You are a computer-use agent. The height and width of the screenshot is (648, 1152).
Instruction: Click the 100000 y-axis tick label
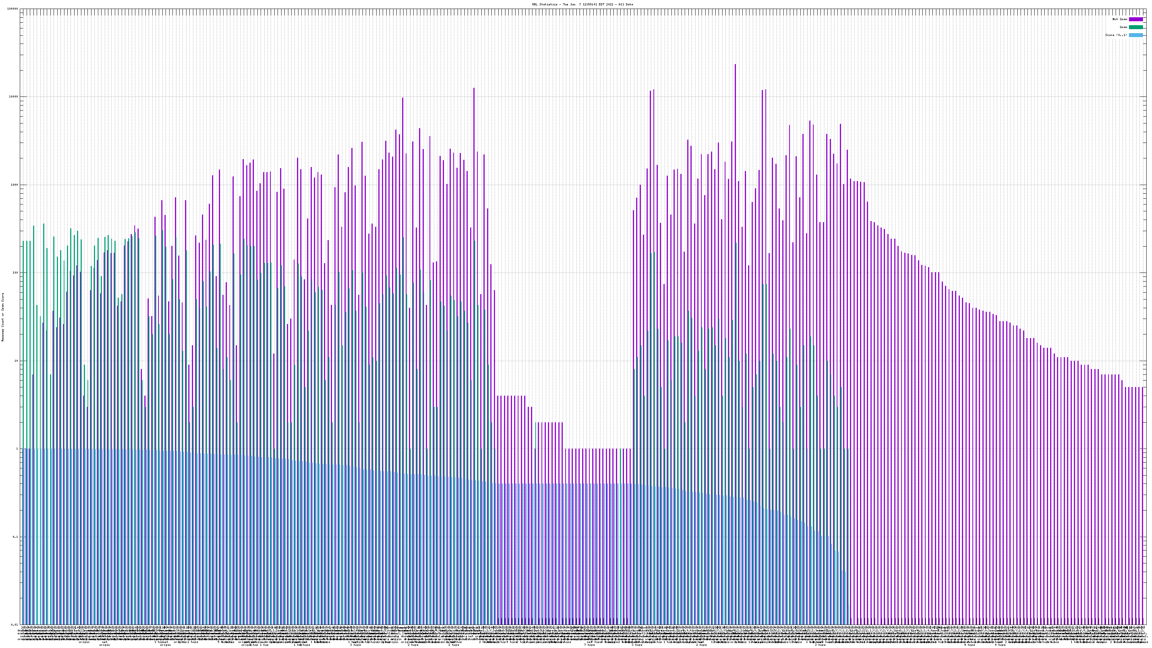point(13,9)
